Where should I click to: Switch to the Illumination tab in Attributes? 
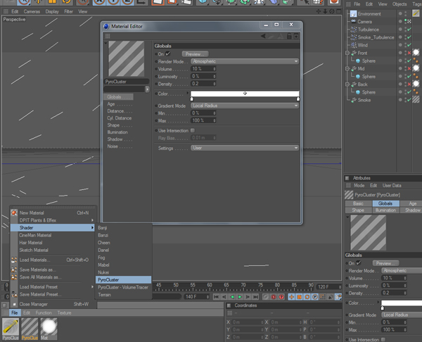click(385, 210)
